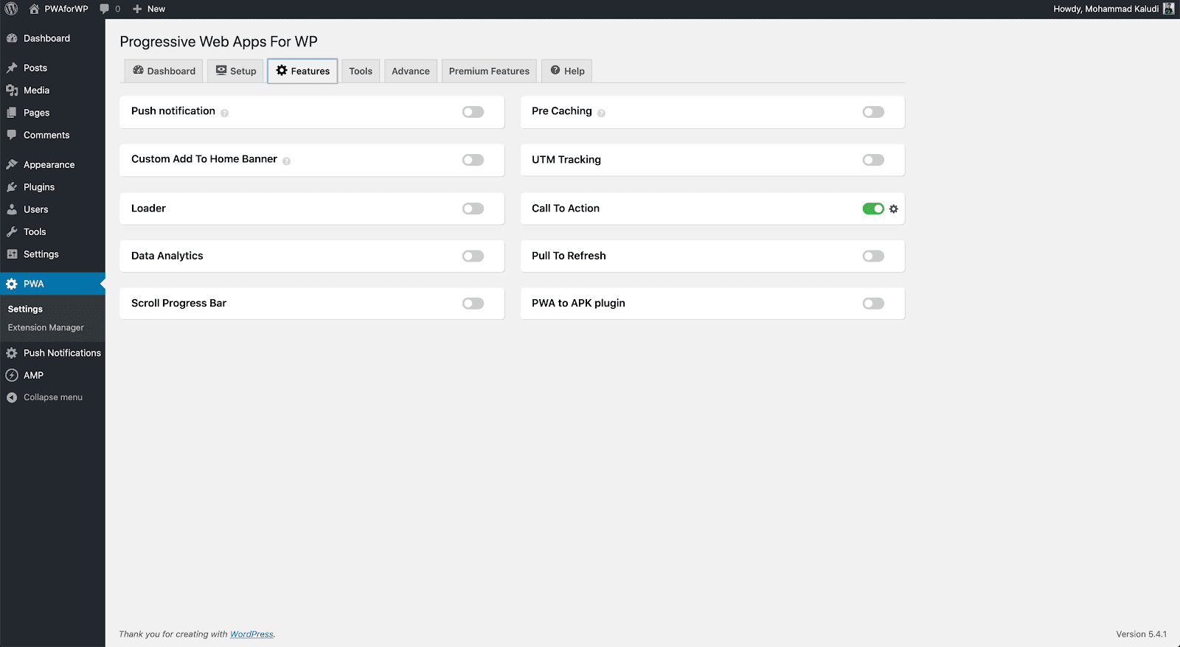Open the comments bubble in admin bar

click(x=110, y=9)
